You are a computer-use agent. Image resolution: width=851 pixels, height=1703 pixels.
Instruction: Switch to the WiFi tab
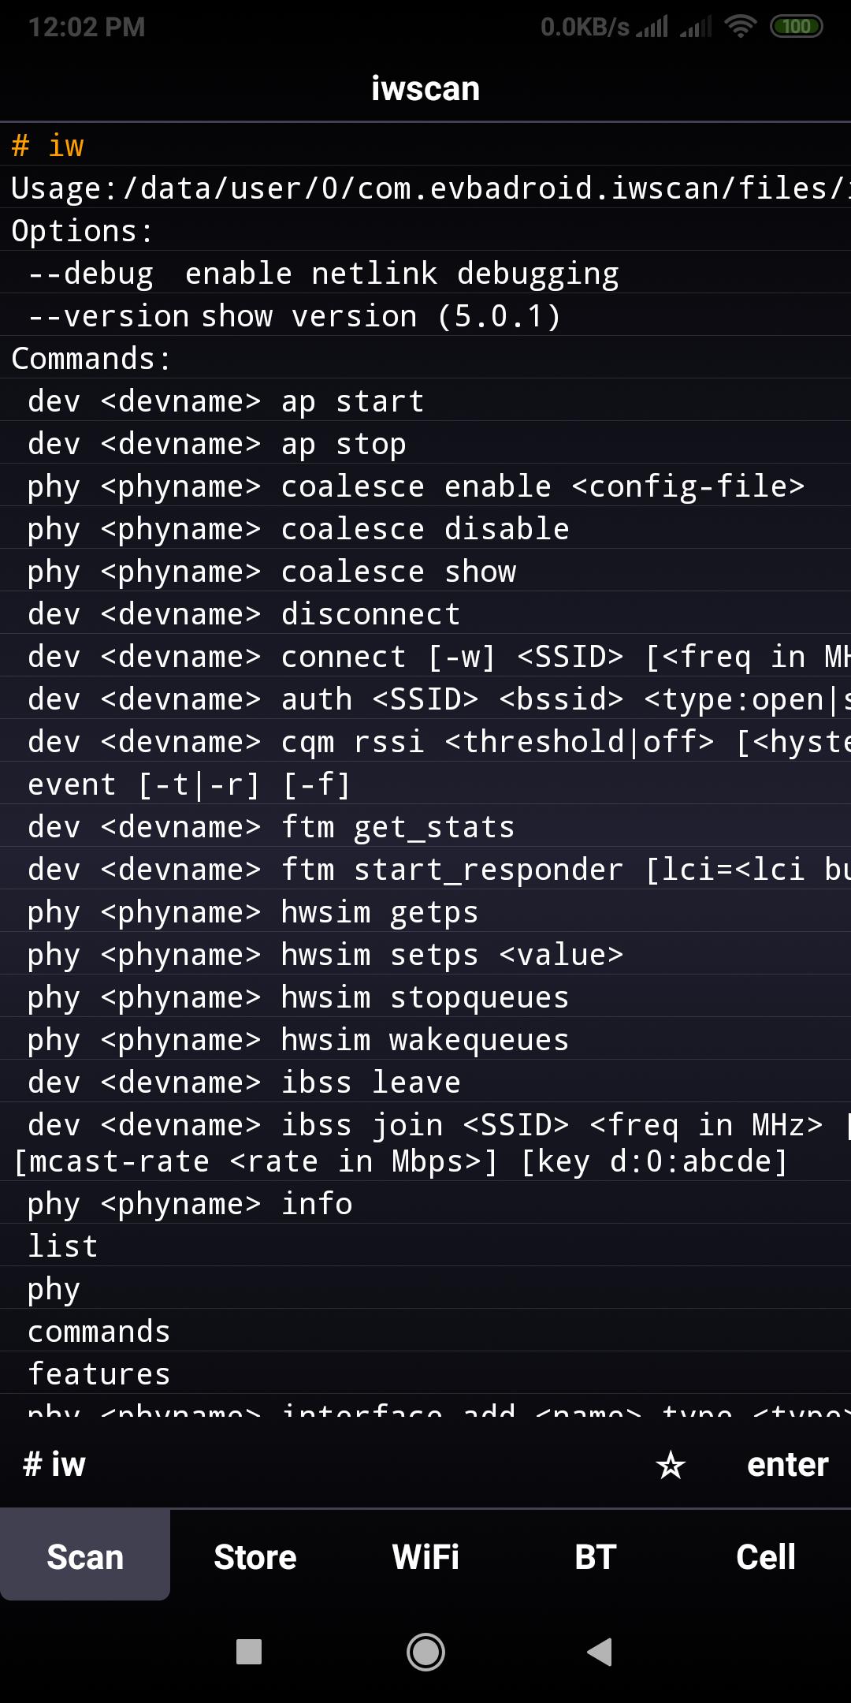click(425, 1556)
